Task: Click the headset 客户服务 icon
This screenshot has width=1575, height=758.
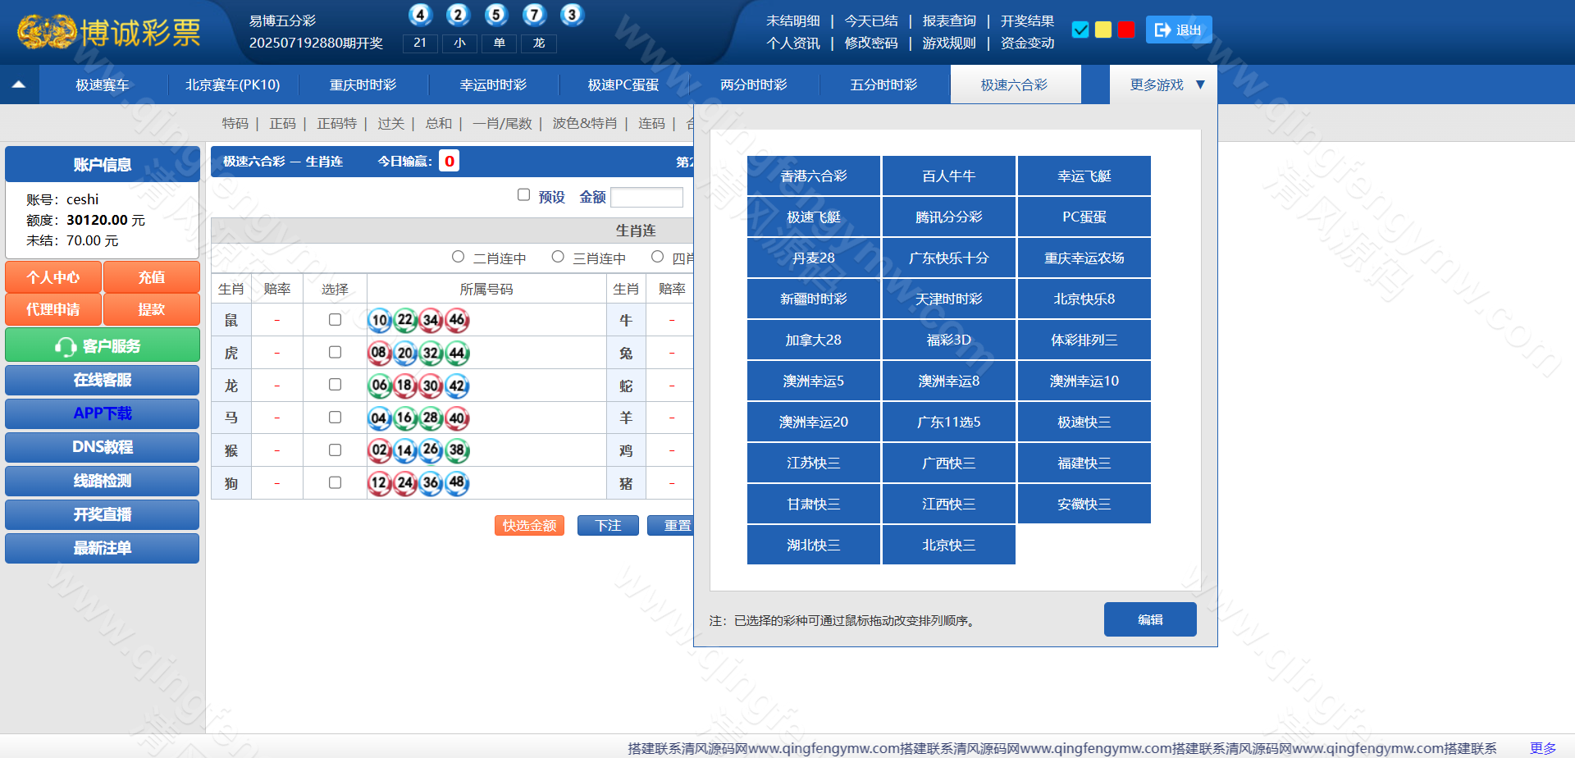Action: 66,347
